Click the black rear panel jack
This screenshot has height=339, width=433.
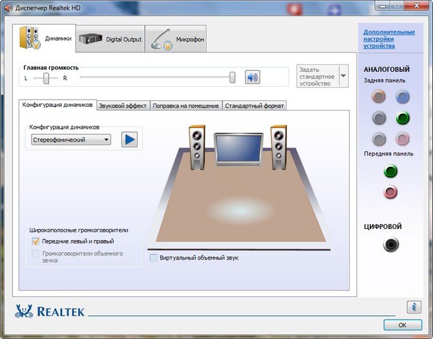coord(379,118)
